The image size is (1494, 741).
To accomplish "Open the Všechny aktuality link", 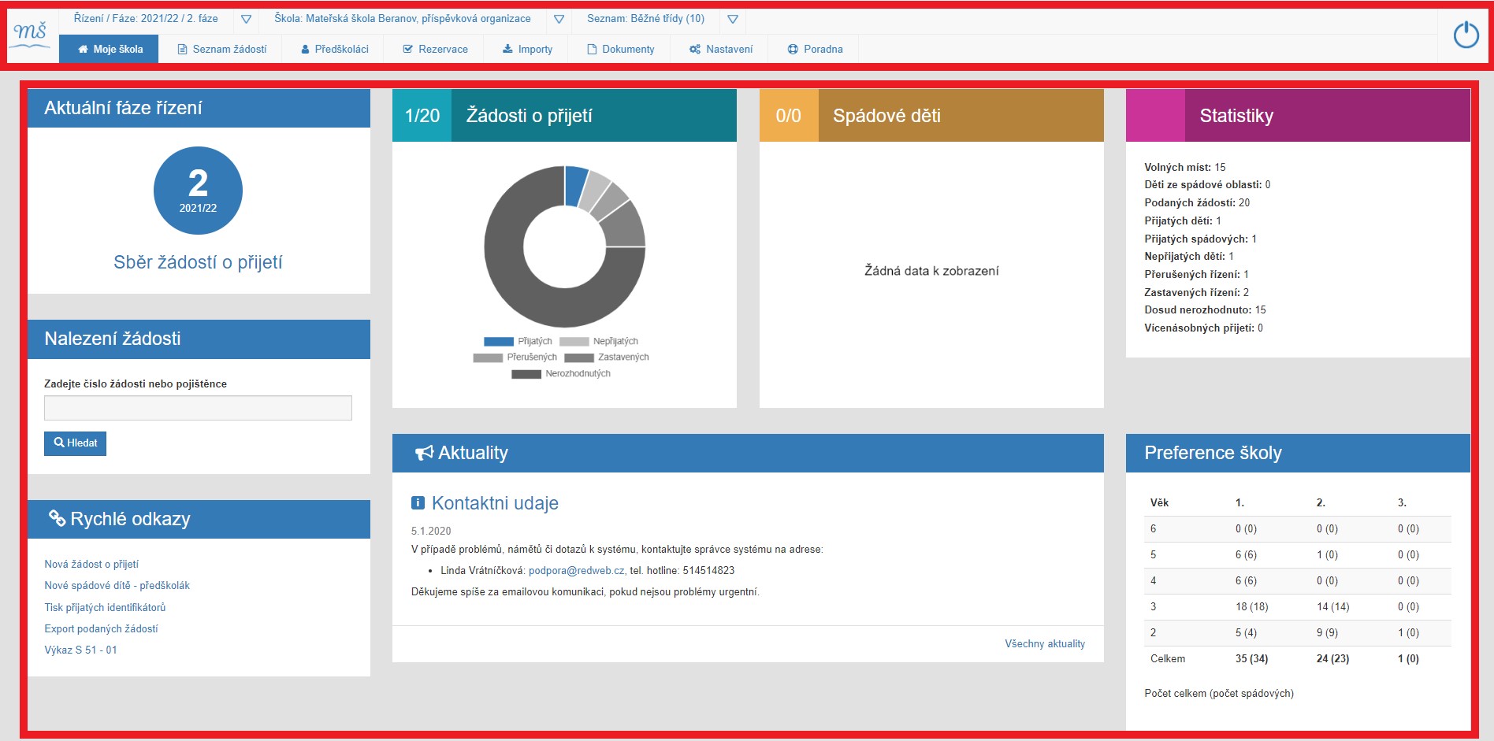I will (1045, 643).
